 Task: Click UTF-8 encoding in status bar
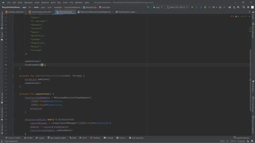click(233, 141)
